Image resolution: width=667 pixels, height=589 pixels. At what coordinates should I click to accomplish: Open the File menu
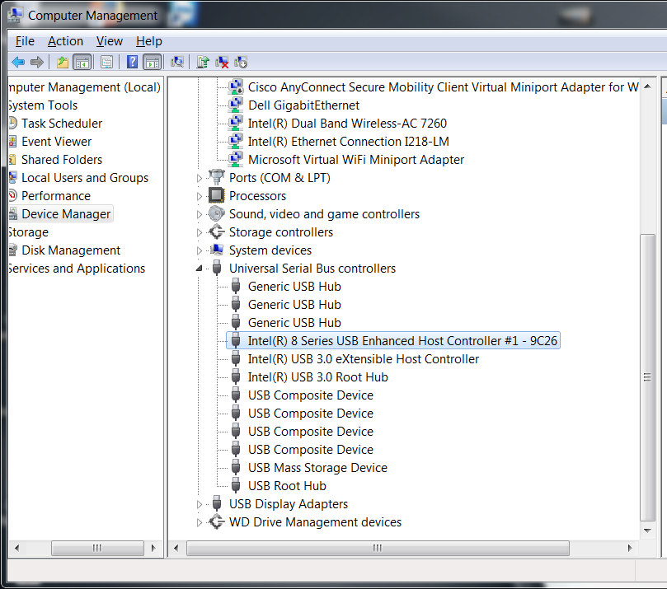[x=25, y=41]
